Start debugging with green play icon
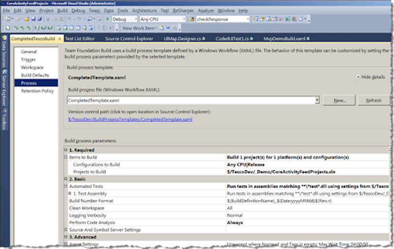Screen dimensions: 394x249 click(x=107, y=19)
